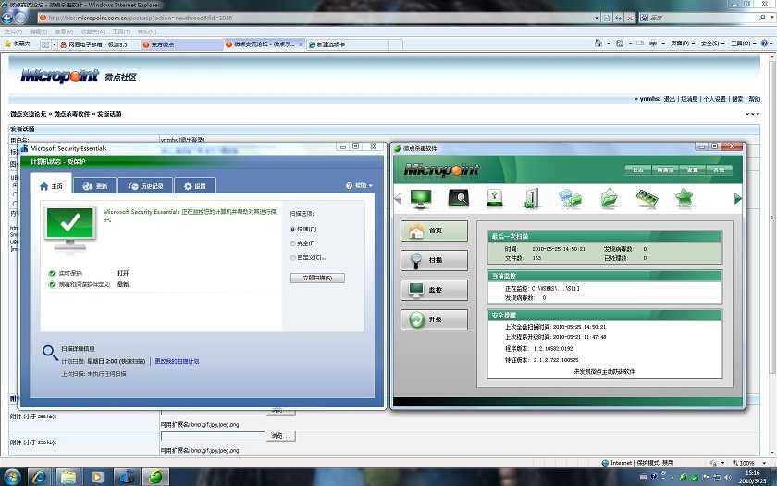Click the IE home page icon
The image size is (777, 486).
tap(598, 44)
